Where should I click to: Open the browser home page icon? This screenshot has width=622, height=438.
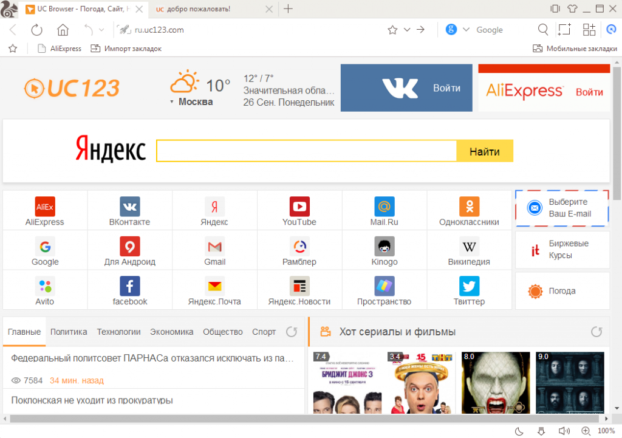point(63,30)
